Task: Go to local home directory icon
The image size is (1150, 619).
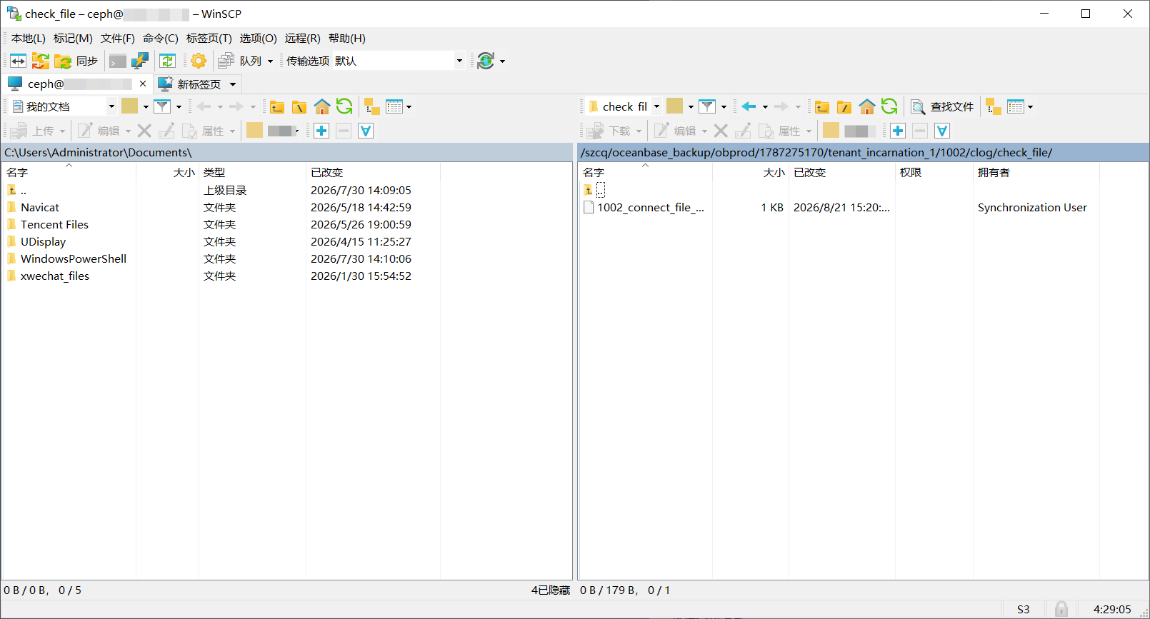Action: 322,107
